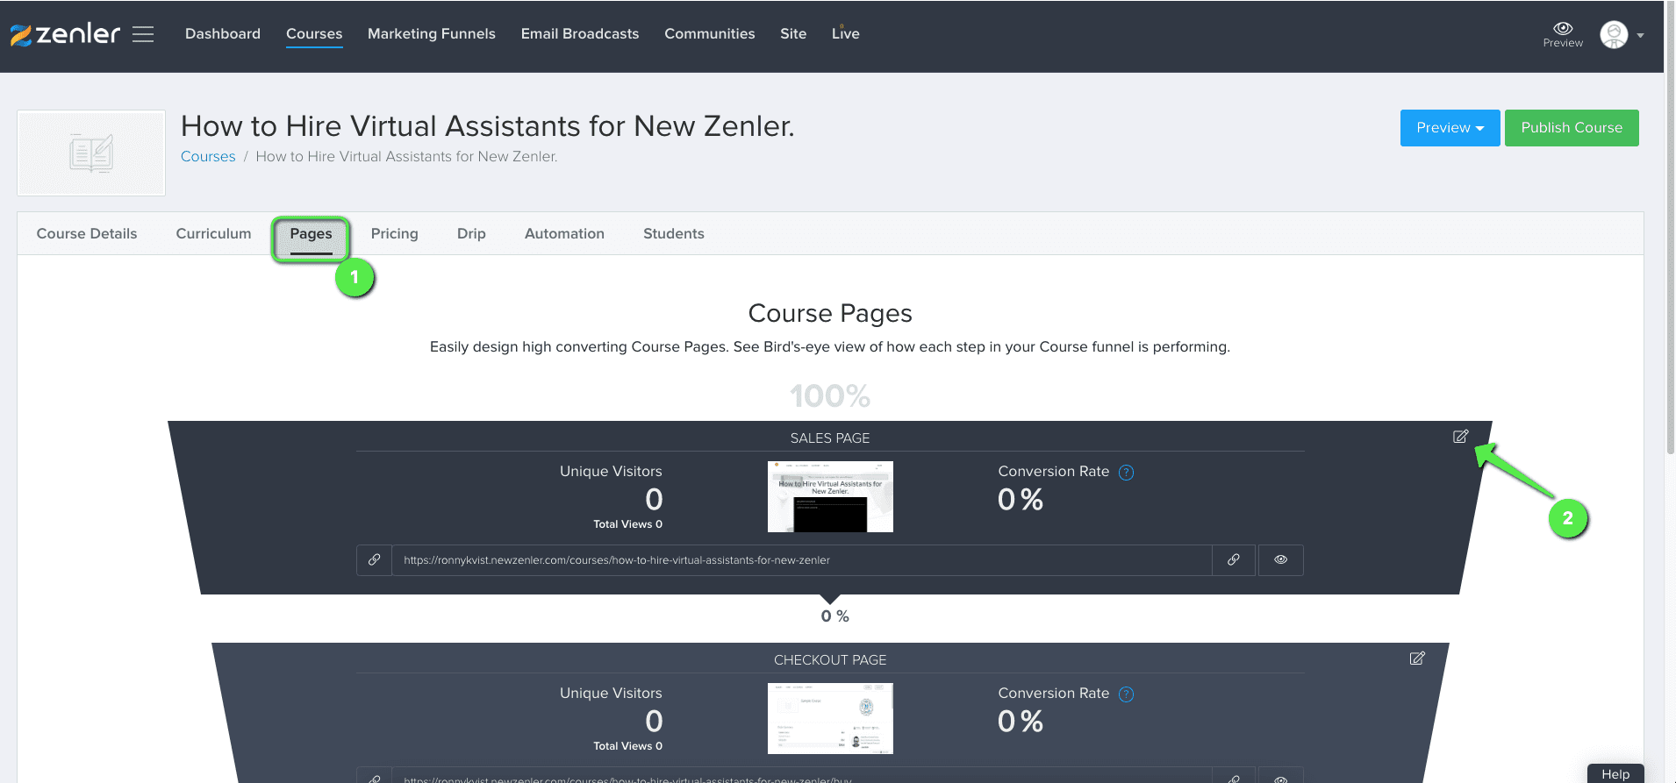1676x783 pixels.
Task: Switch to the Automation tab
Action: click(564, 234)
